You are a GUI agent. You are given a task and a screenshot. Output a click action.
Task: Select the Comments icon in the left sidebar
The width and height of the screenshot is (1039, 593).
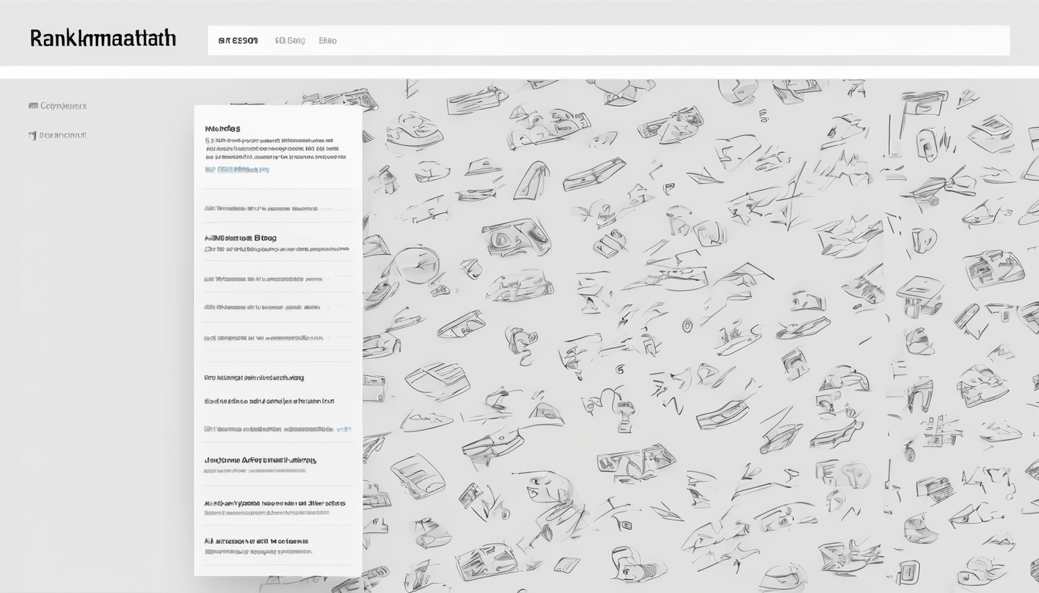pos(35,105)
